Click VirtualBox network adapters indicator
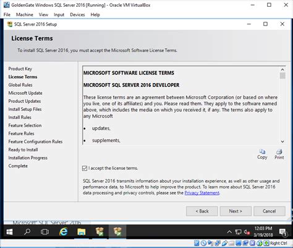The height and width of the screenshot is (248, 293). click(218, 243)
